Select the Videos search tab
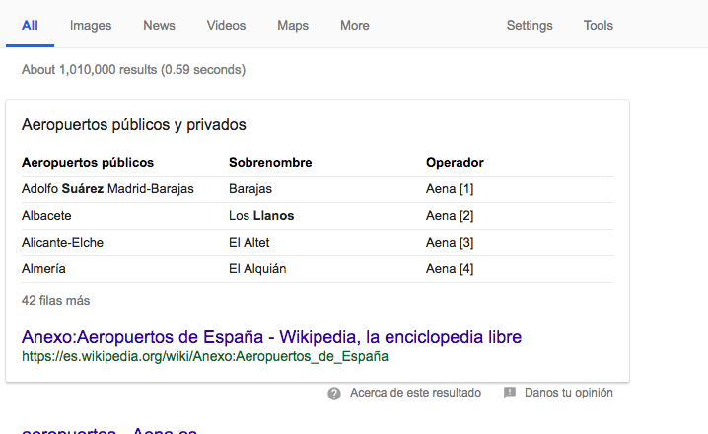 (x=226, y=26)
